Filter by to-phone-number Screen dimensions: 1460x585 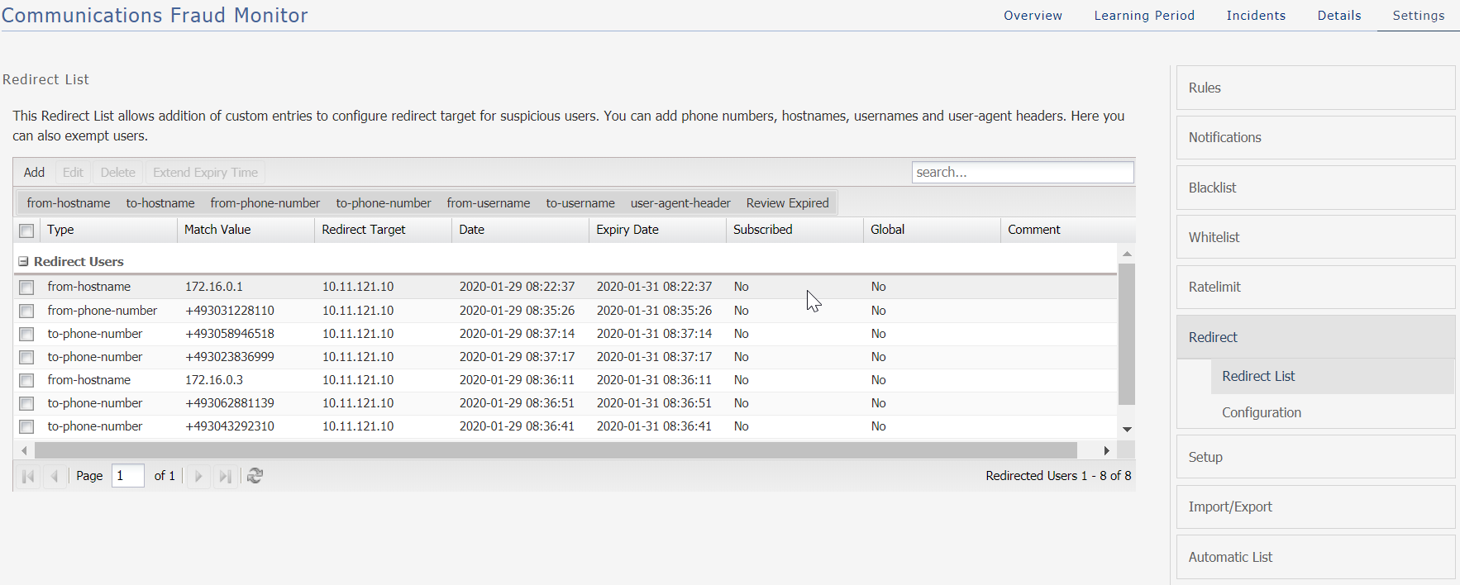[x=384, y=203]
